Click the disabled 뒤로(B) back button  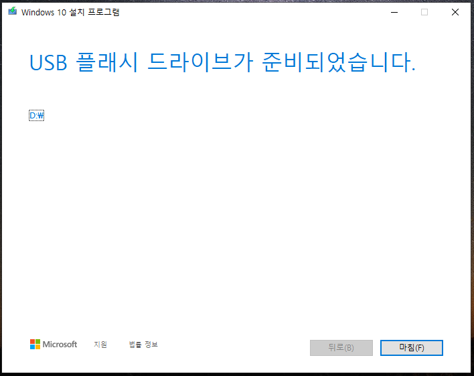point(341,348)
